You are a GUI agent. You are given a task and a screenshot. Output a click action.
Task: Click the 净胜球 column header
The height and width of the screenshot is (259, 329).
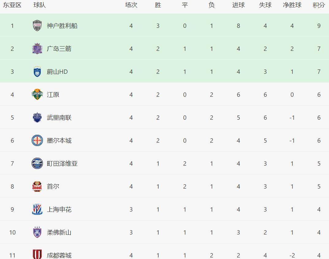[292, 5]
